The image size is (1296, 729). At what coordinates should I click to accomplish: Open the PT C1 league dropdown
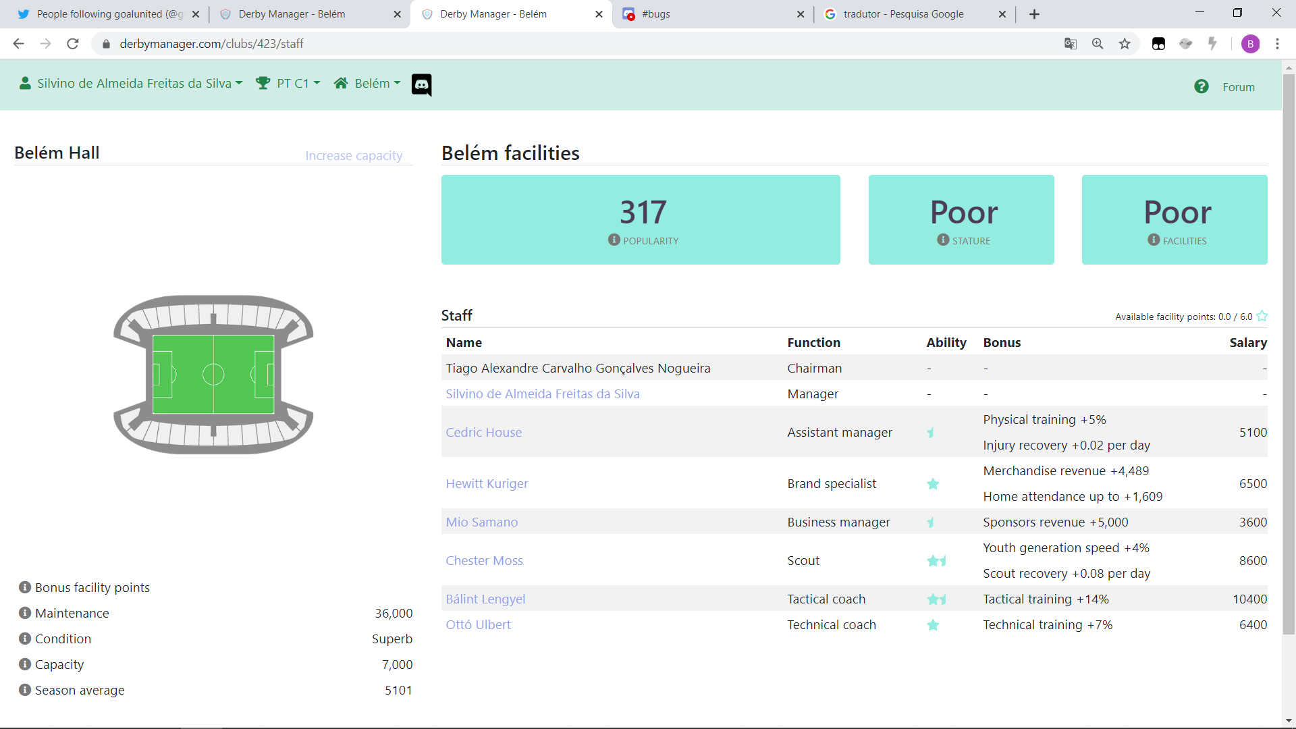[288, 83]
